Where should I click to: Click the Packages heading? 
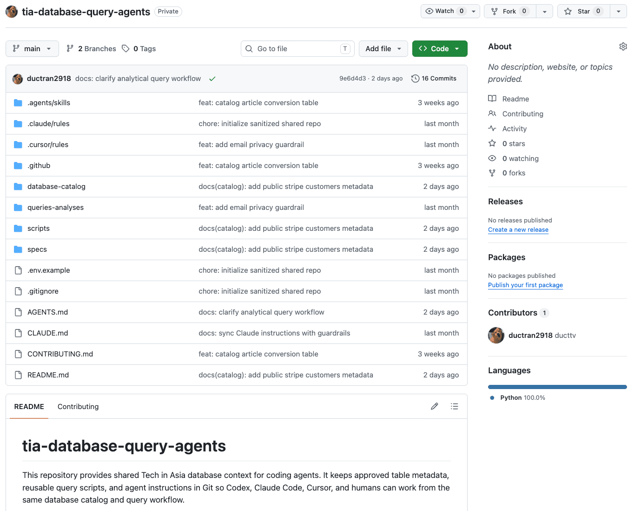pos(507,257)
